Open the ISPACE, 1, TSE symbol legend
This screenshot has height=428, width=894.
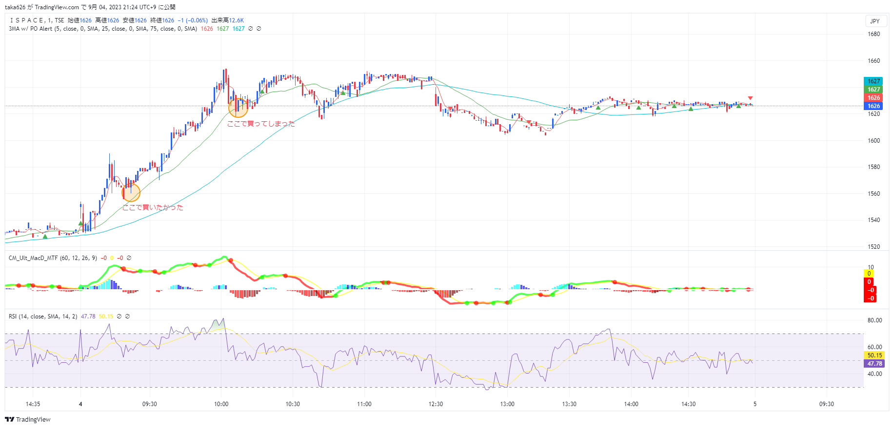click(x=37, y=20)
